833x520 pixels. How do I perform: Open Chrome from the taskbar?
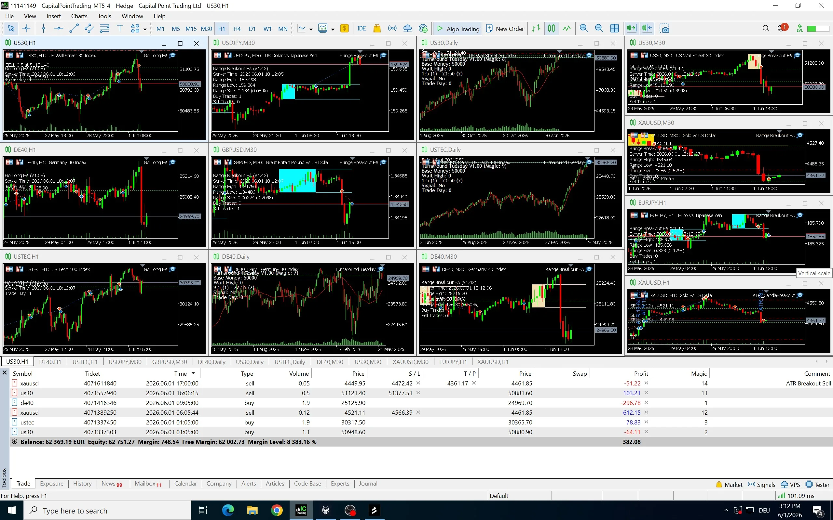[277, 510]
